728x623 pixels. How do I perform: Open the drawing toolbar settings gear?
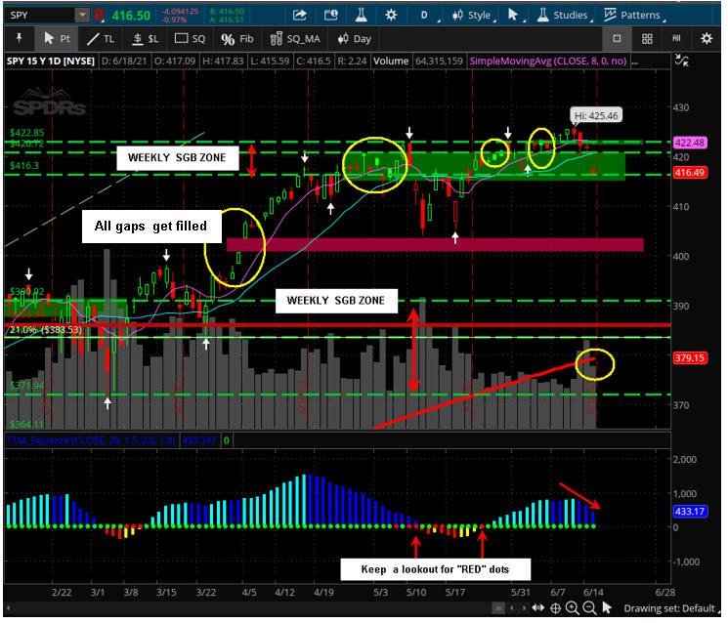707,38
